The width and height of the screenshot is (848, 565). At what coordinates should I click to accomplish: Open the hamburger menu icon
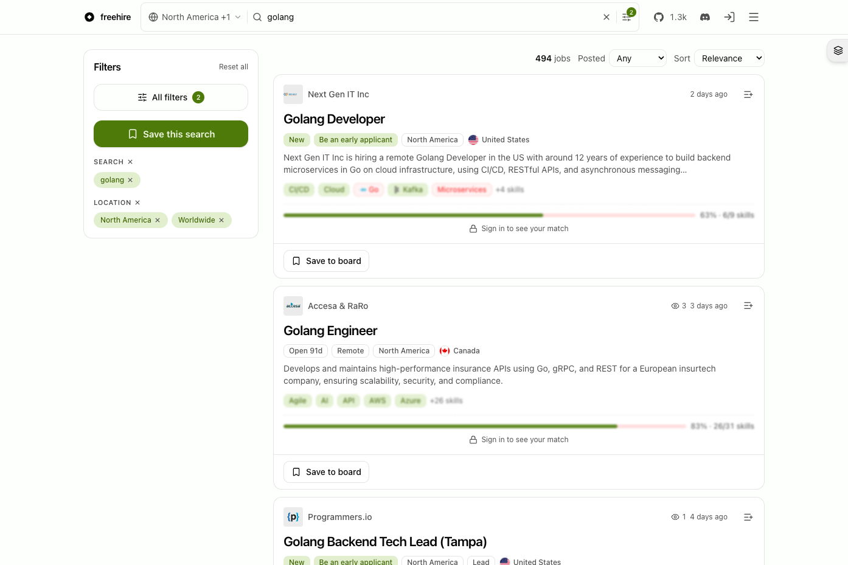(x=754, y=17)
